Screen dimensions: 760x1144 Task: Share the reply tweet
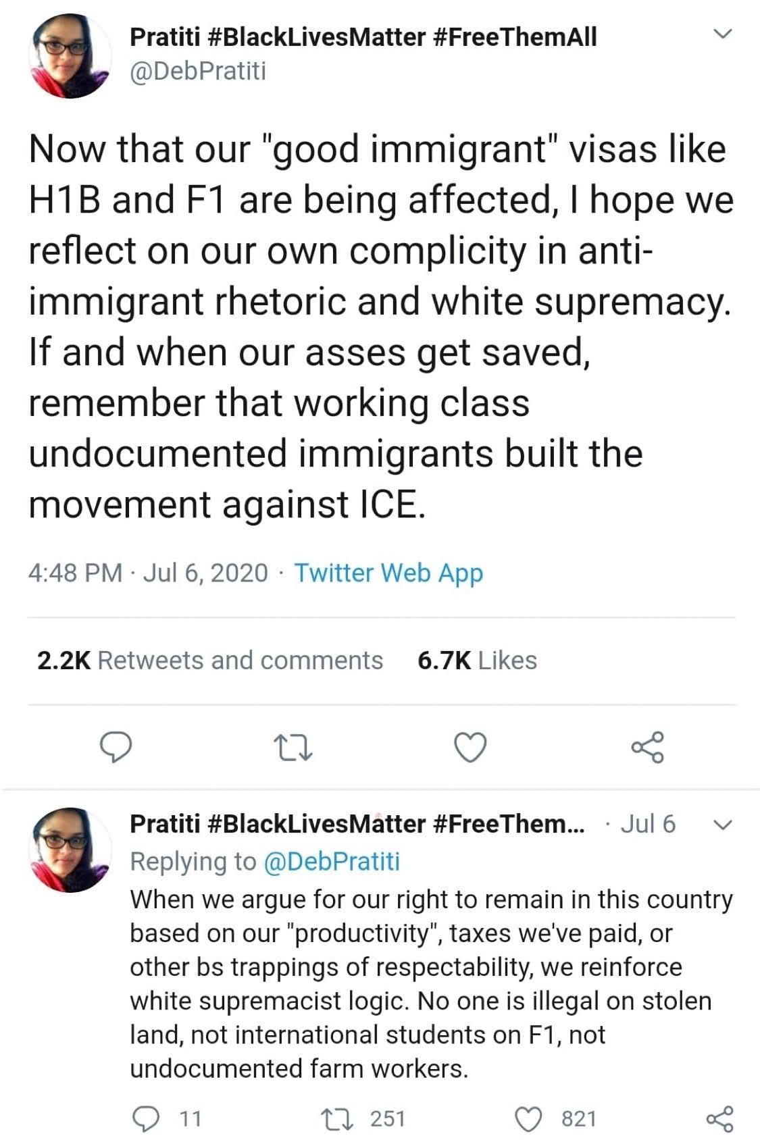tap(719, 1119)
